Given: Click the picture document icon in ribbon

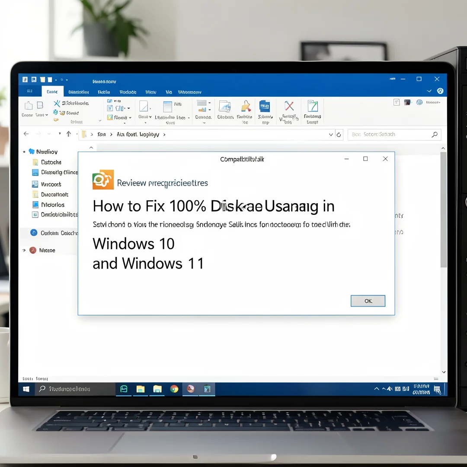Looking at the screenshot, I should (224, 106).
